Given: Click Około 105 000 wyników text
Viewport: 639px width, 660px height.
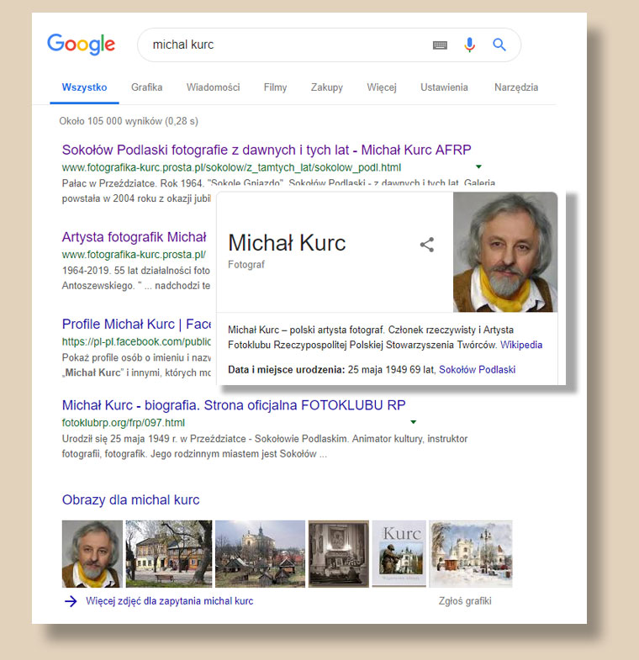Looking at the screenshot, I should coord(129,121).
